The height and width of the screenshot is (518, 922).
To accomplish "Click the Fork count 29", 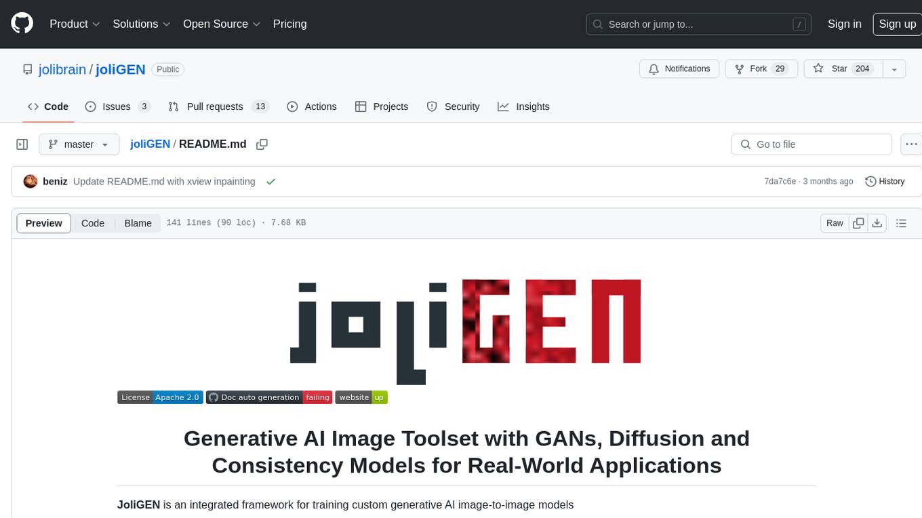I will click(x=780, y=68).
